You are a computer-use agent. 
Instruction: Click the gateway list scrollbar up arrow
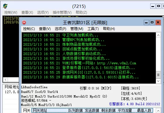coord(158,111)
